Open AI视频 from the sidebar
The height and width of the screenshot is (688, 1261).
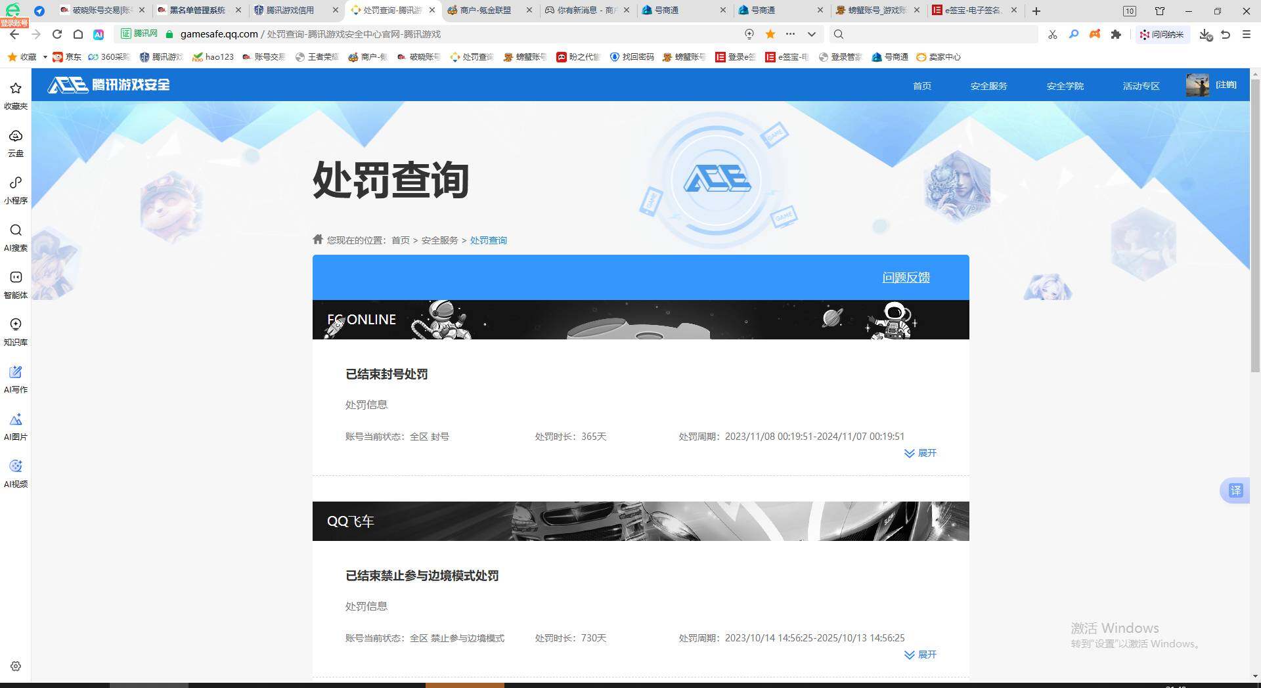(x=15, y=472)
